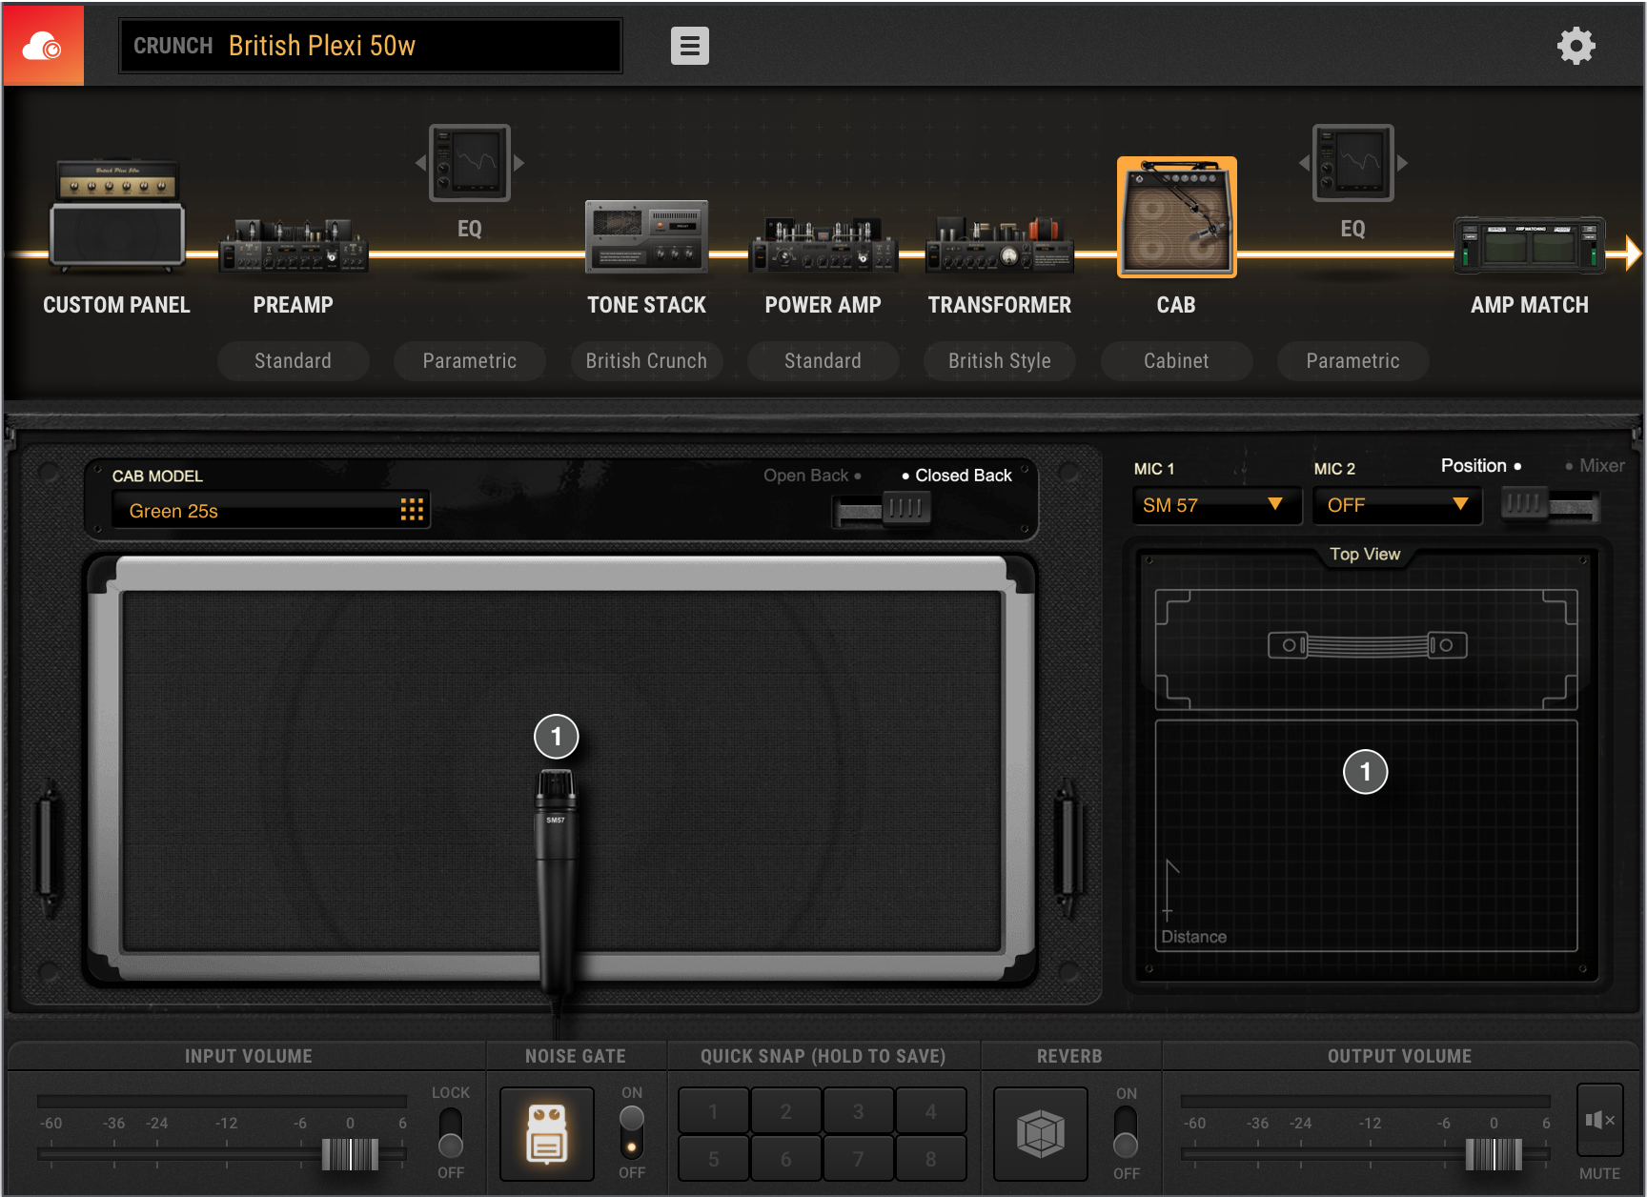
Task: Open the cloud sync icon
Action: (x=43, y=45)
